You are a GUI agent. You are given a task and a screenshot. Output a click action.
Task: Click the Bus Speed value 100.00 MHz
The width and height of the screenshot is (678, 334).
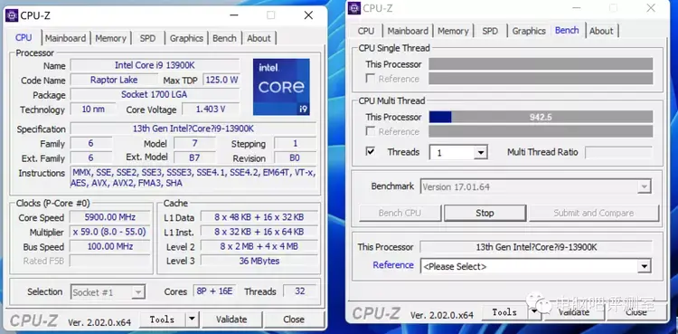(x=109, y=246)
